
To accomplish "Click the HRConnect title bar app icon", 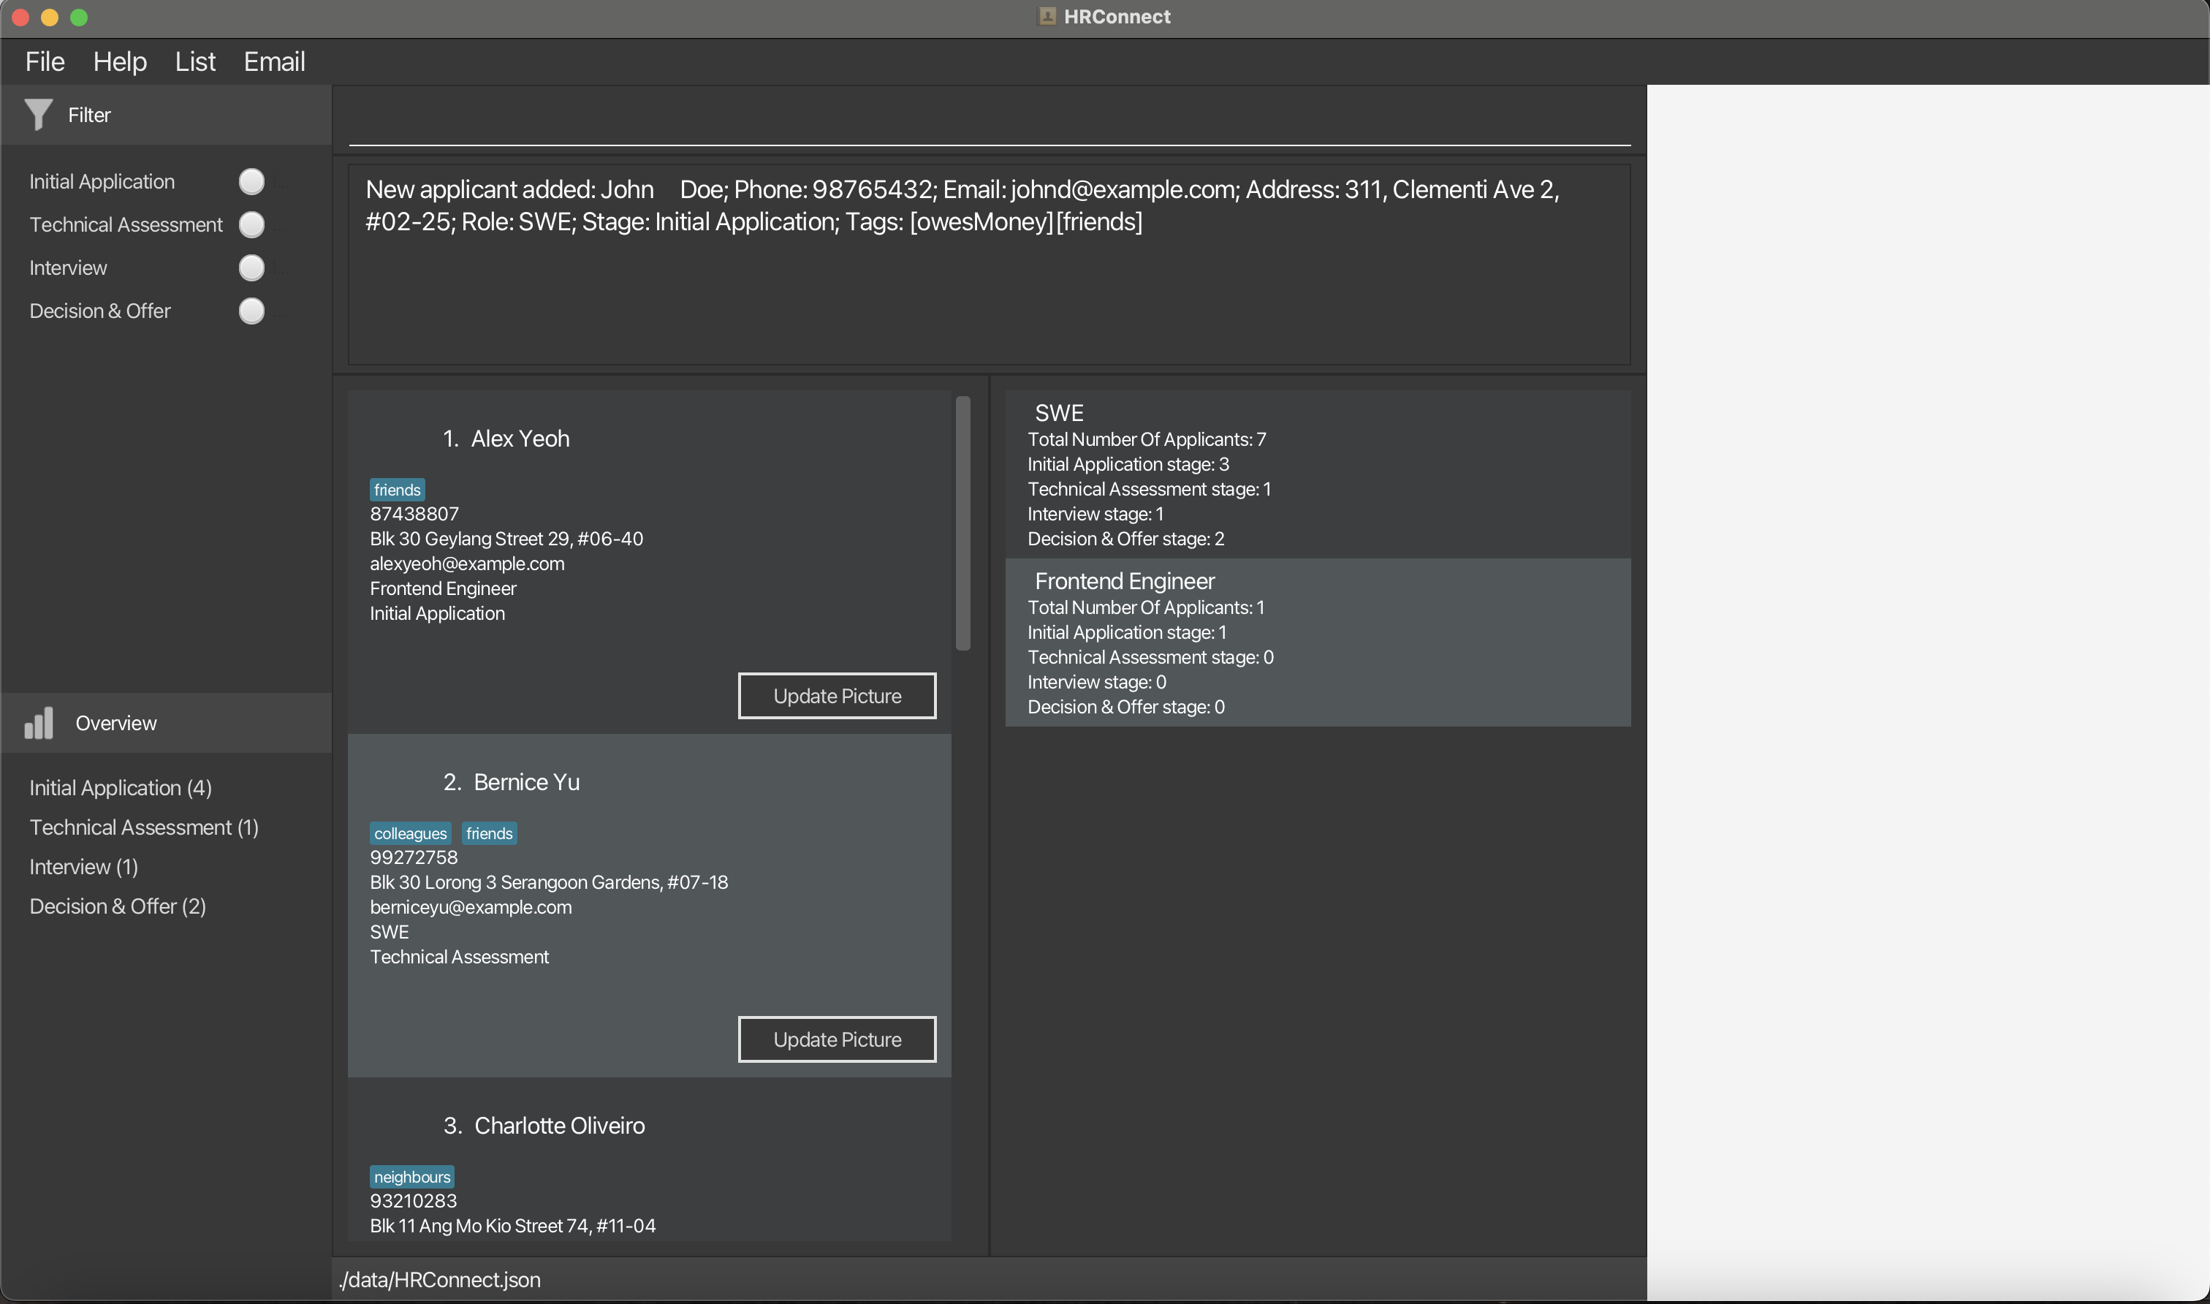I will (1046, 17).
